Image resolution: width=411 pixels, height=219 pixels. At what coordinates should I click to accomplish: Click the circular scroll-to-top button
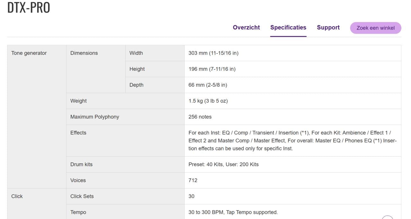(388, 217)
